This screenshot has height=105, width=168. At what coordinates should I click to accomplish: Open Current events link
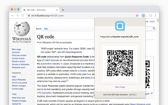pos(18,58)
